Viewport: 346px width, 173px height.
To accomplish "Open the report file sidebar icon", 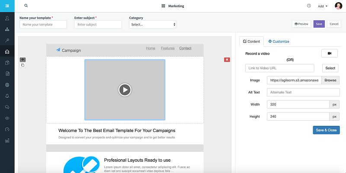I will click(x=7, y=74).
